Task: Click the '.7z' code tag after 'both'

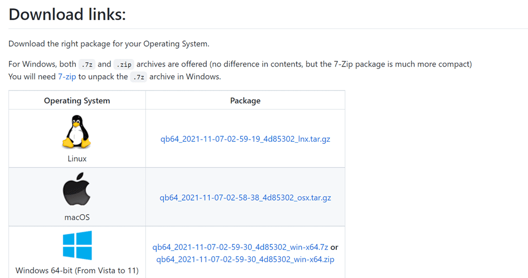Action: 87,64
